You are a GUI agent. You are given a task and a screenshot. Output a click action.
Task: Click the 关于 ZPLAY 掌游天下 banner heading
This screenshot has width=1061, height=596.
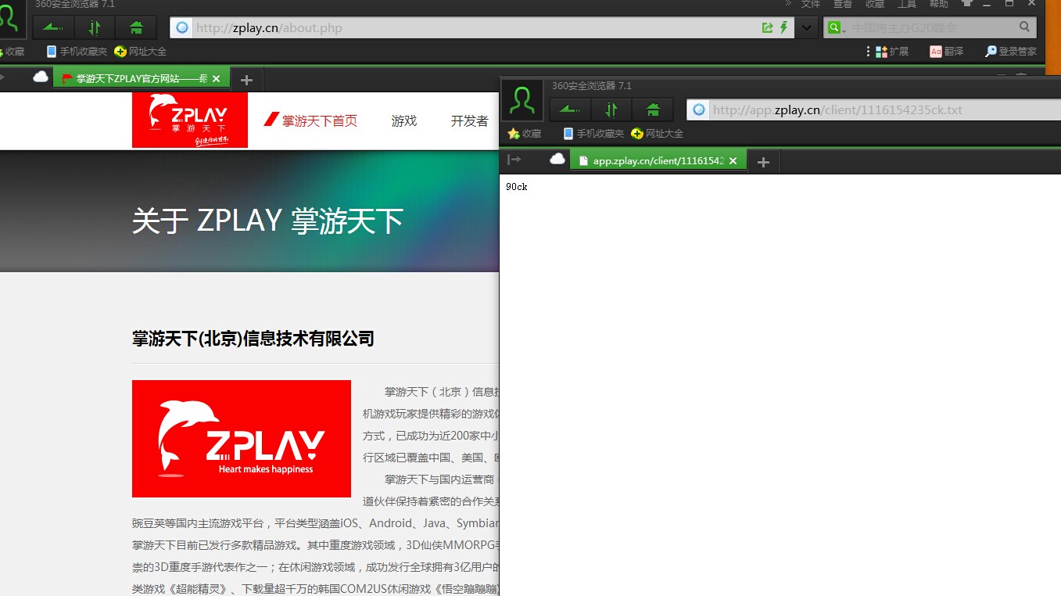267,221
